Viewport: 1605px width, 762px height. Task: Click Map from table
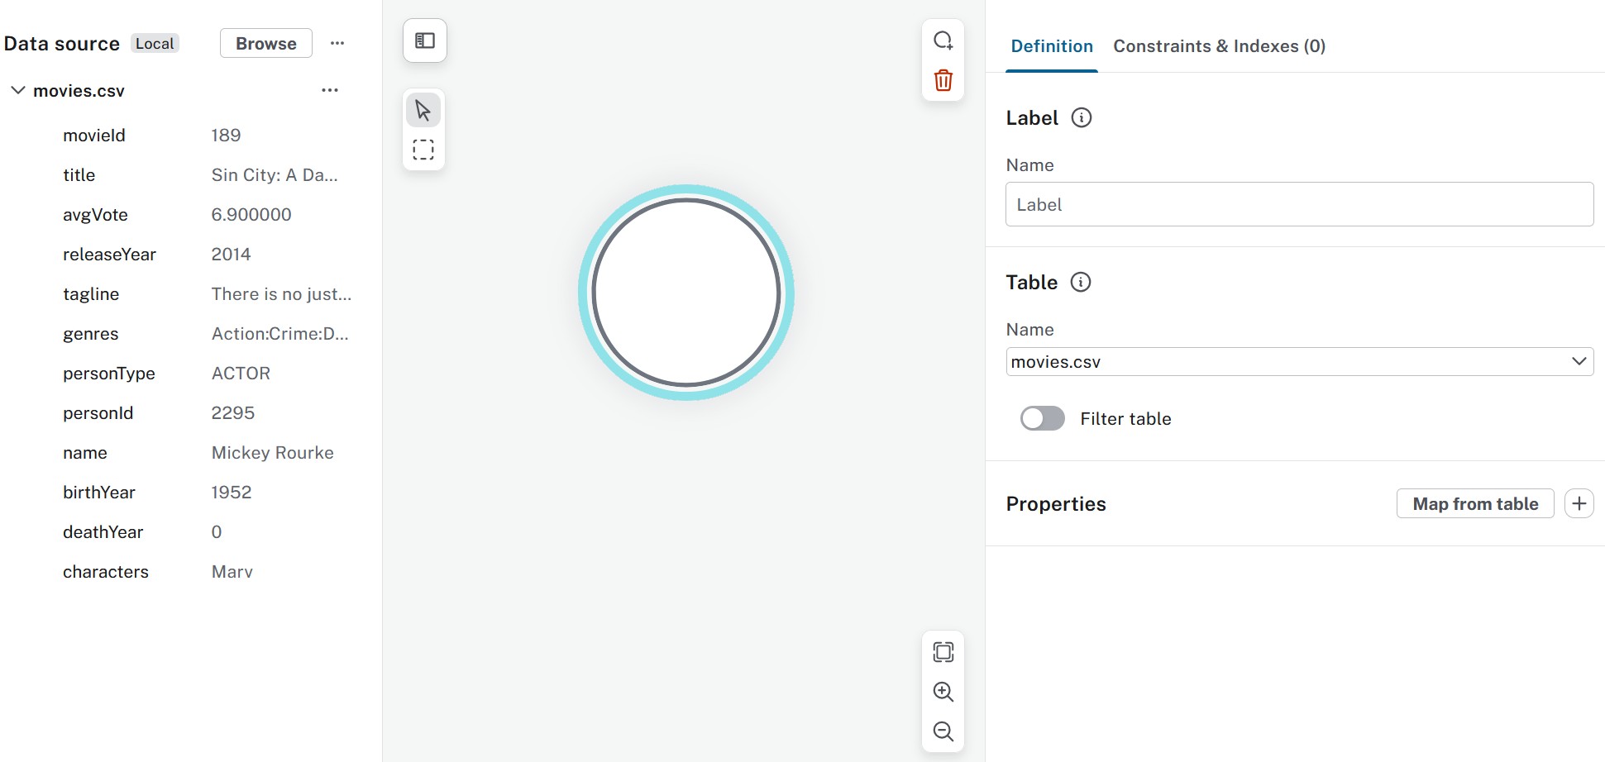tap(1475, 503)
